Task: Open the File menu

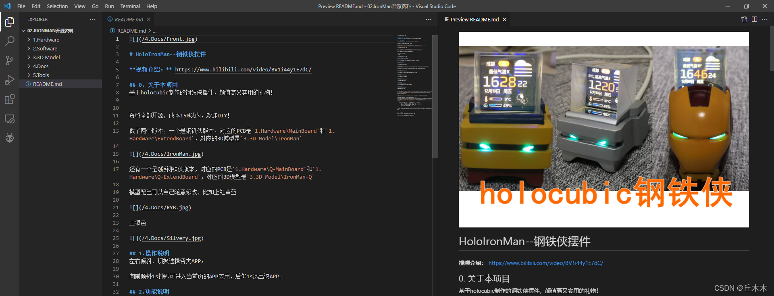Action: 21,6
